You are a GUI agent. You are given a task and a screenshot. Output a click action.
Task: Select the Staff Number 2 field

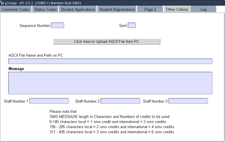click(120, 101)
